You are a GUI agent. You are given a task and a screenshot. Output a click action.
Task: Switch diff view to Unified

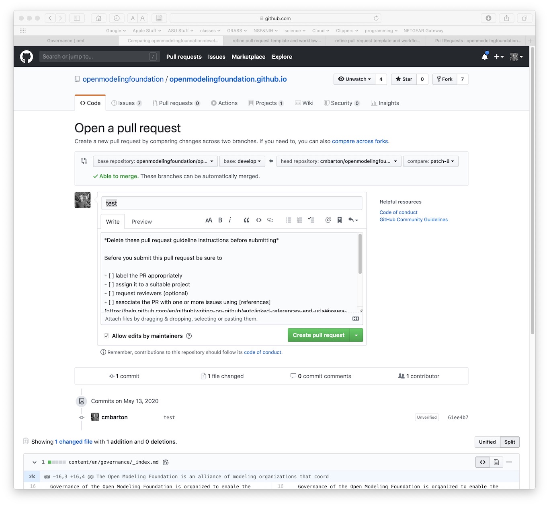487,442
